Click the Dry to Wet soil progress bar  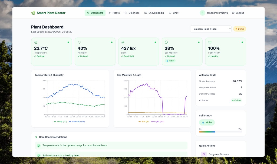(x=221, y=132)
